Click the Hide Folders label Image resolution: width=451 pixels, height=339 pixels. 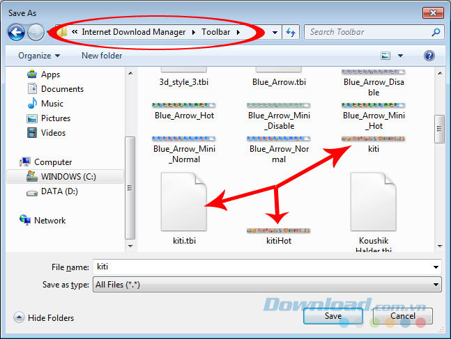click(x=51, y=317)
